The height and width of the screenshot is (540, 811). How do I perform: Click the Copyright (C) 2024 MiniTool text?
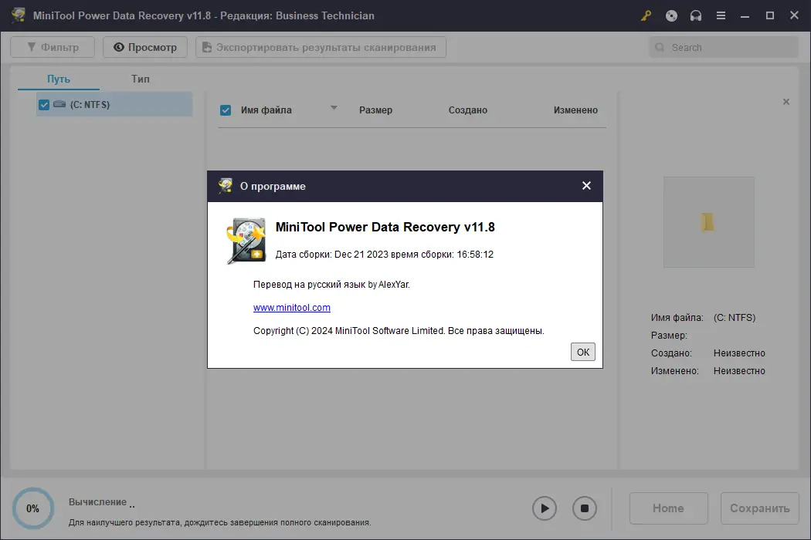click(x=399, y=331)
